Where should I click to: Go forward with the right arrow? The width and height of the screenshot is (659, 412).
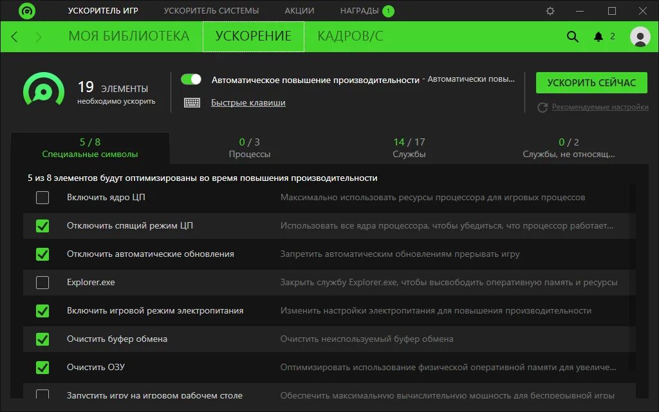point(39,37)
